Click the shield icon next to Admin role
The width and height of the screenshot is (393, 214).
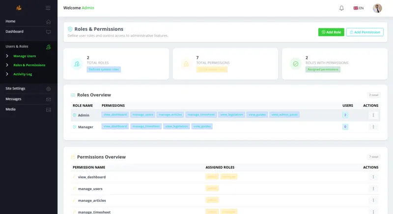(x=75, y=115)
